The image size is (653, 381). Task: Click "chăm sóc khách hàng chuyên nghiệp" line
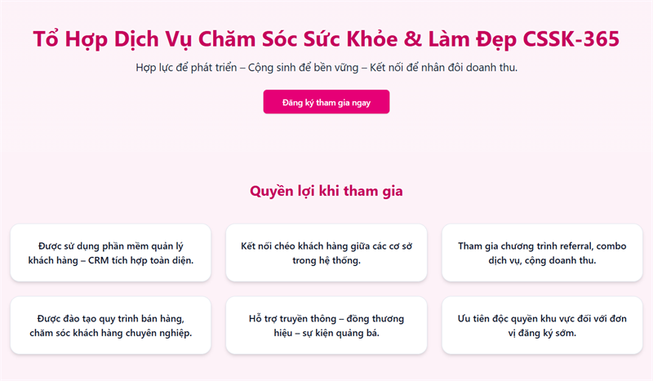tap(111, 333)
